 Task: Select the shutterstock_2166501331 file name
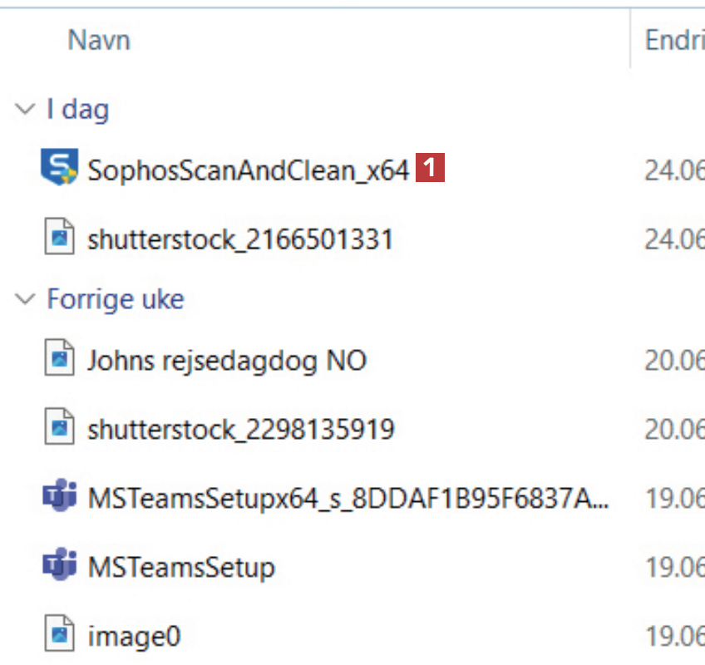(x=239, y=239)
